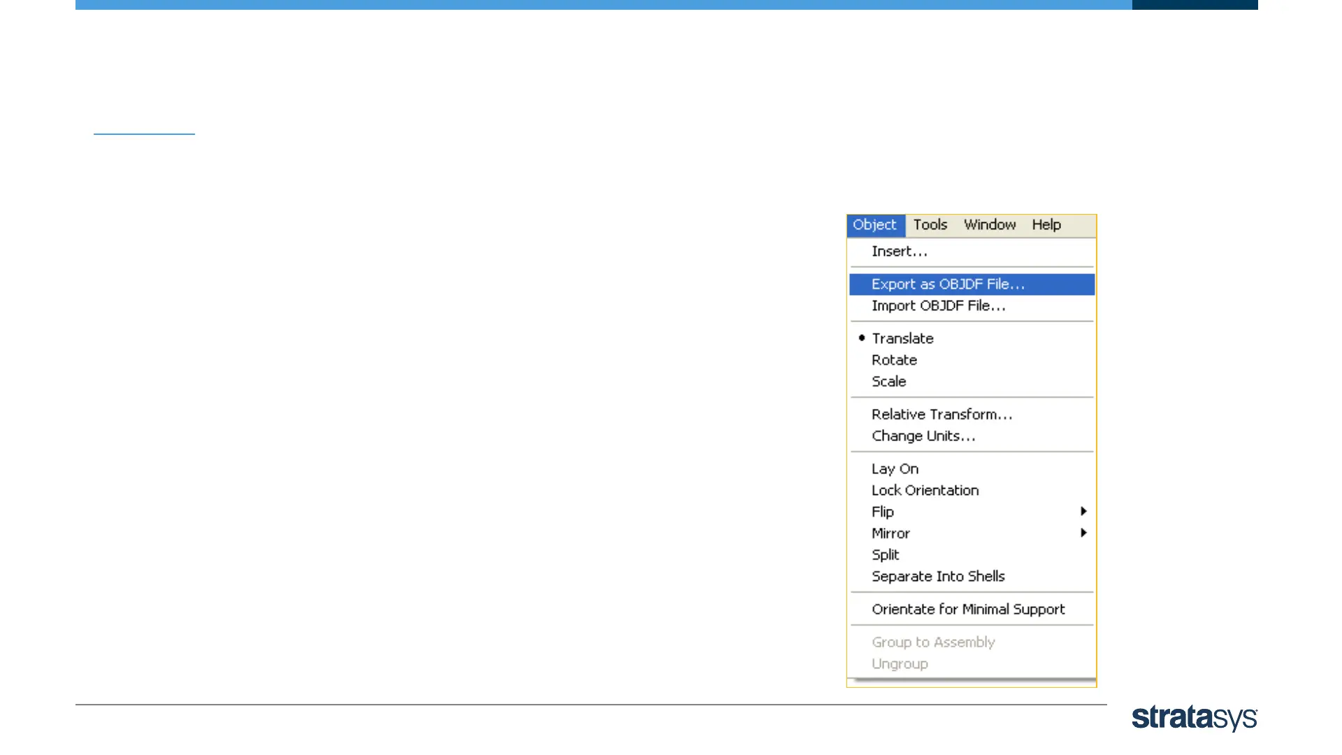Expand the Mirror submenu arrow
The width and height of the screenshot is (1342, 755).
(1083, 533)
